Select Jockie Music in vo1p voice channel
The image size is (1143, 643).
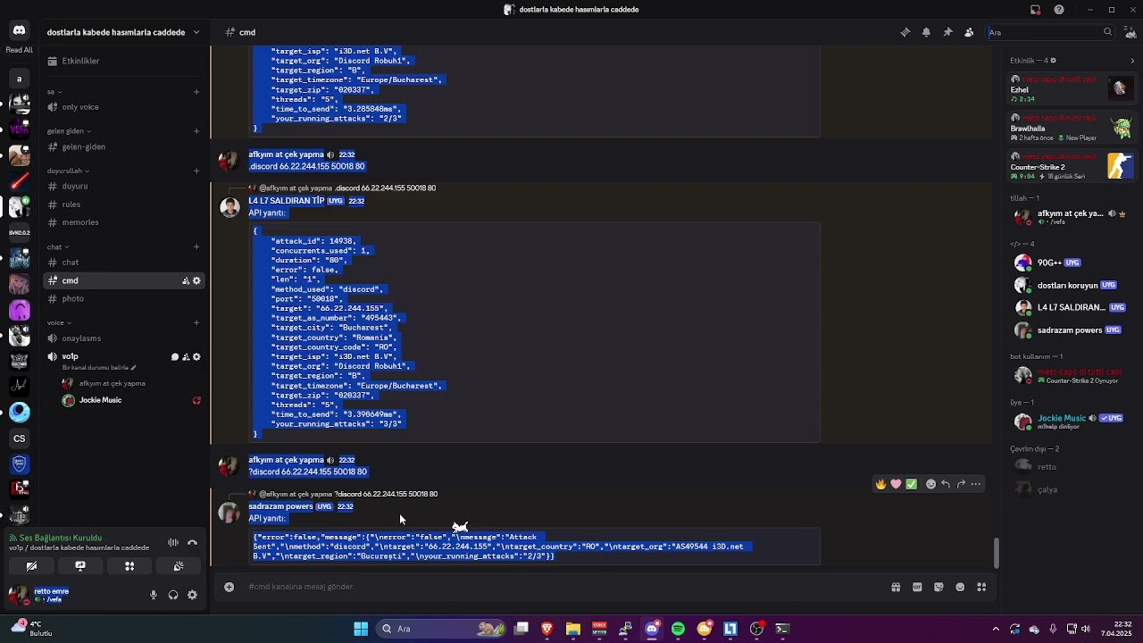130,400
